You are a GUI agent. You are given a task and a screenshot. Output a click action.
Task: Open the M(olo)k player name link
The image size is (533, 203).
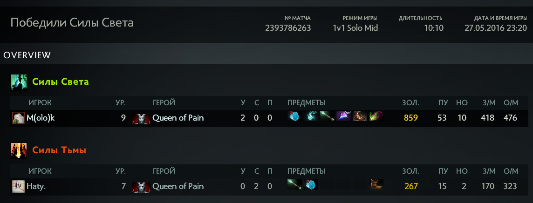pos(41,118)
